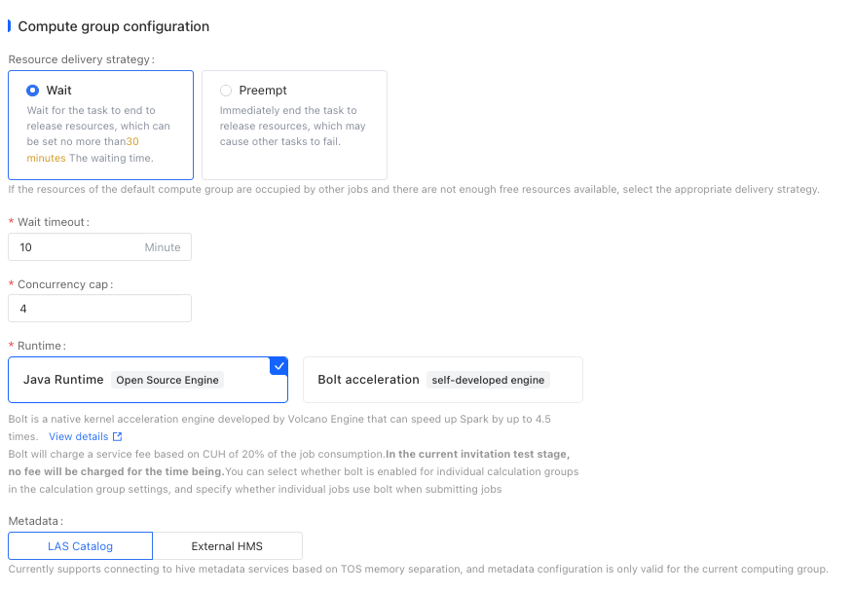Focus the Concurrency cap input field

pos(99,309)
